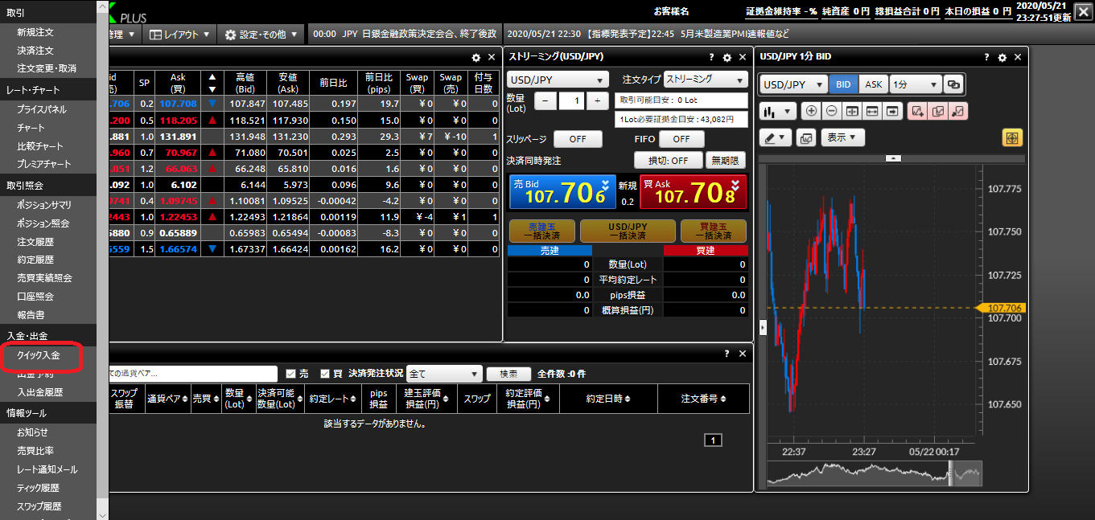Click the red 買 Ask 107.708 button
Image resolution: width=1095 pixels, height=520 pixels.
[x=693, y=192]
